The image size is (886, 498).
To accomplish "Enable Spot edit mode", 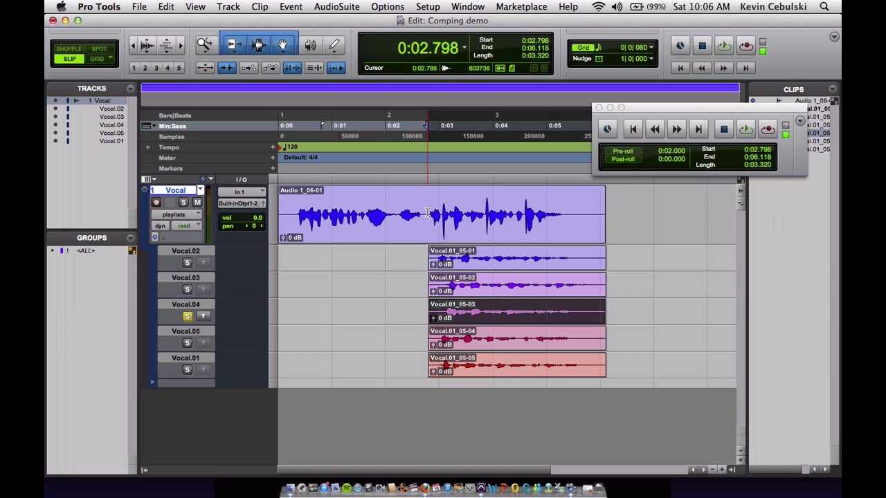I will [99, 49].
